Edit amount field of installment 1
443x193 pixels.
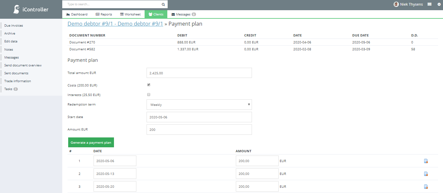(x=257, y=161)
